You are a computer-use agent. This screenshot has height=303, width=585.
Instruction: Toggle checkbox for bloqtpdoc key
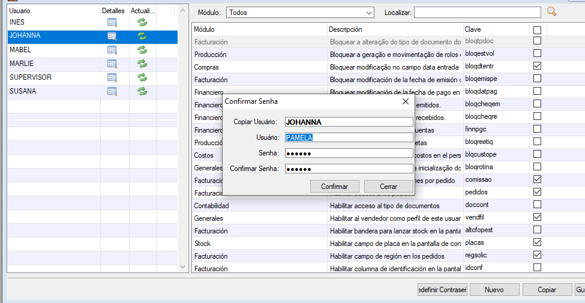[537, 41]
